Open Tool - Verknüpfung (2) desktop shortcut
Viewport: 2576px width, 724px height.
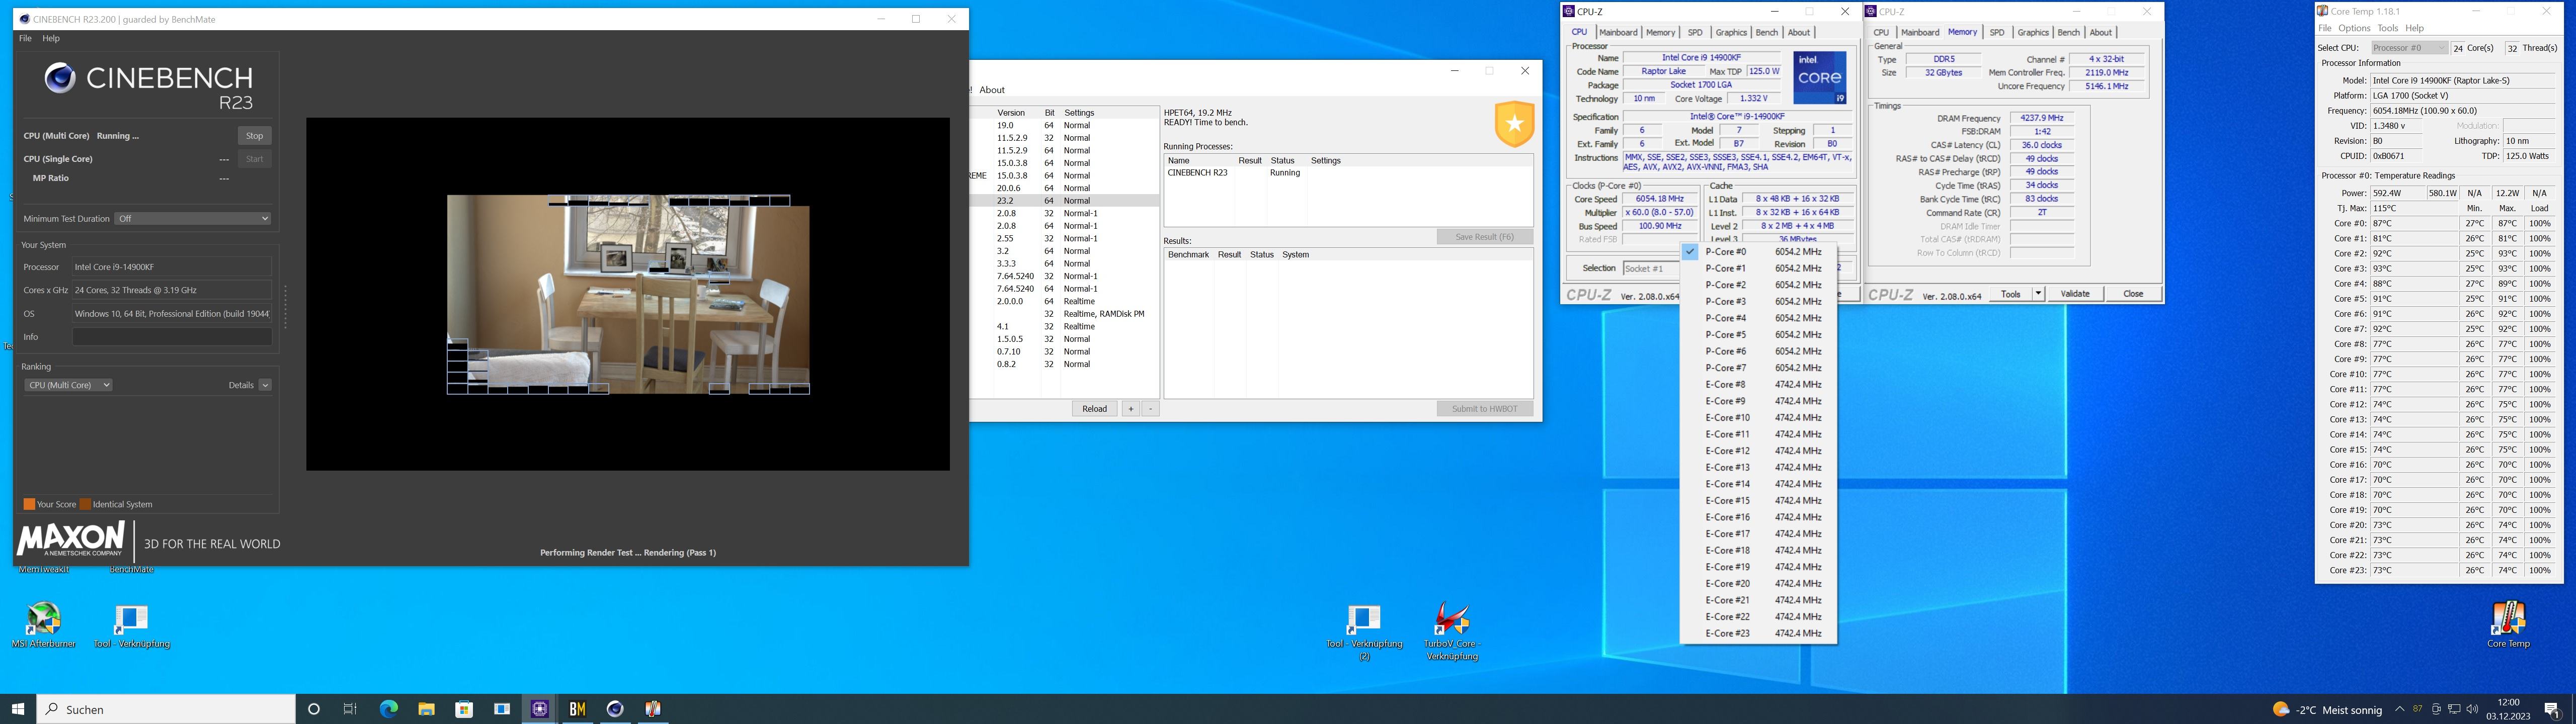[1364, 631]
